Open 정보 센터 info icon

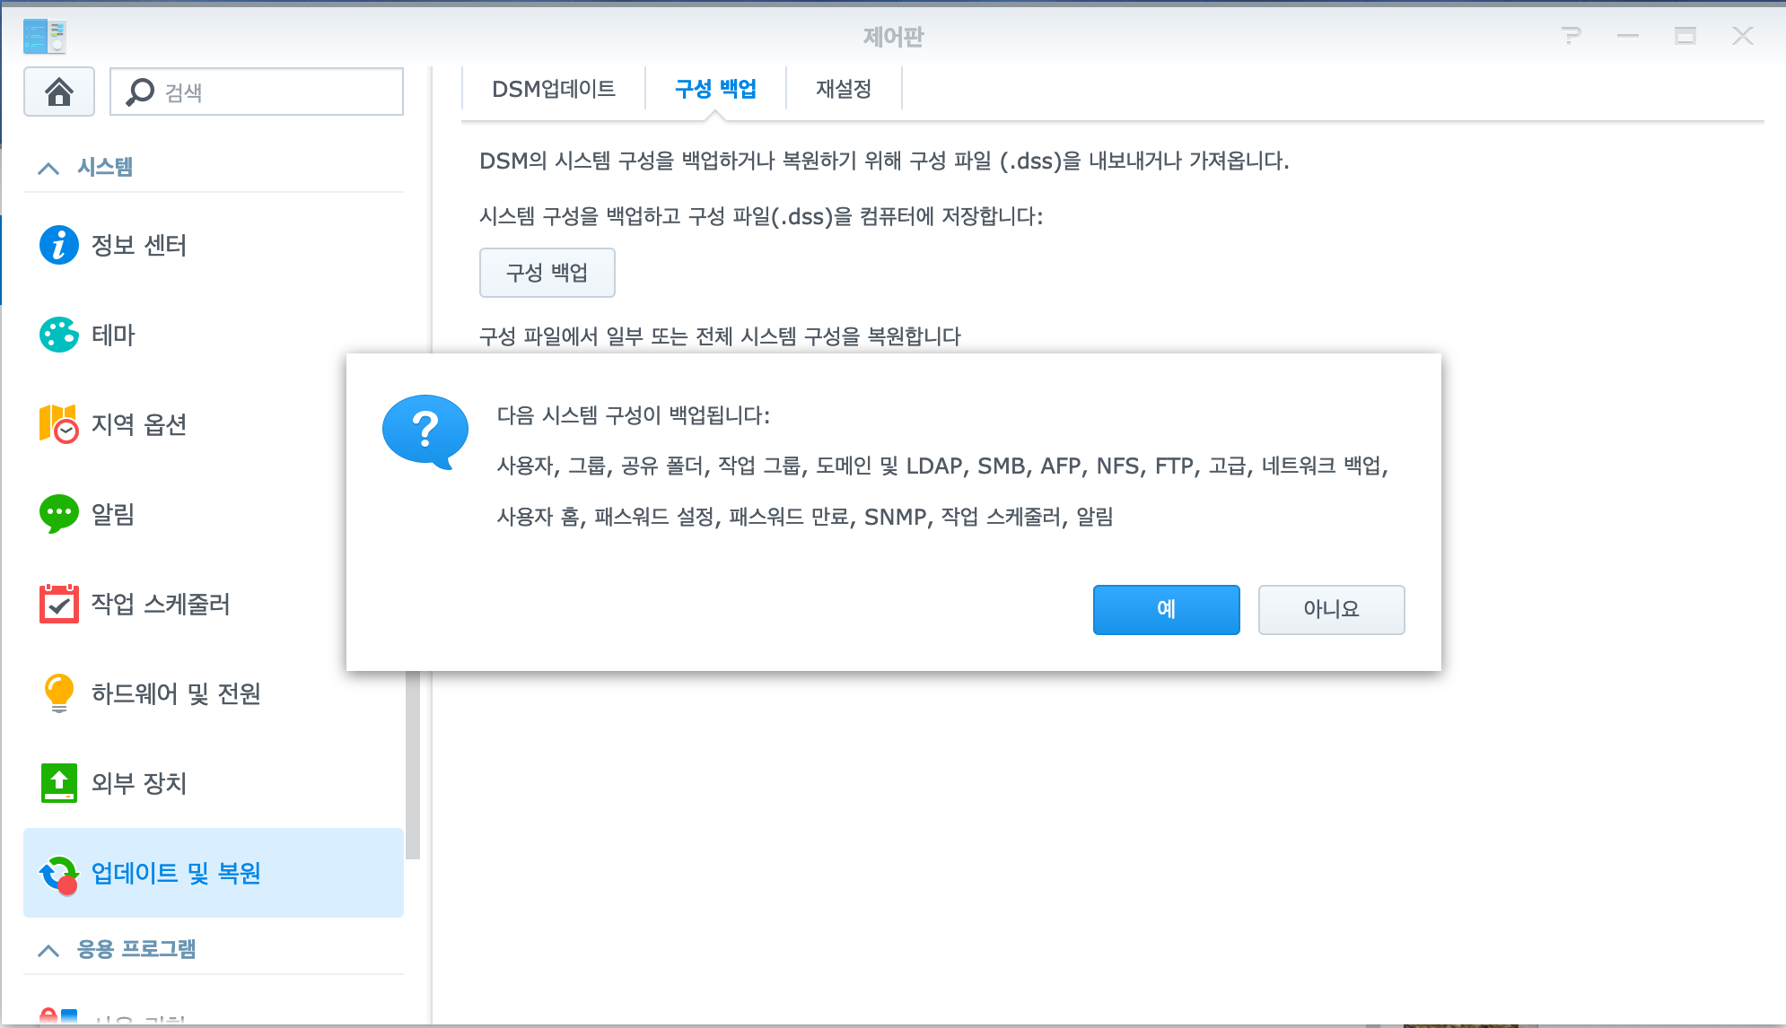click(x=59, y=245)
